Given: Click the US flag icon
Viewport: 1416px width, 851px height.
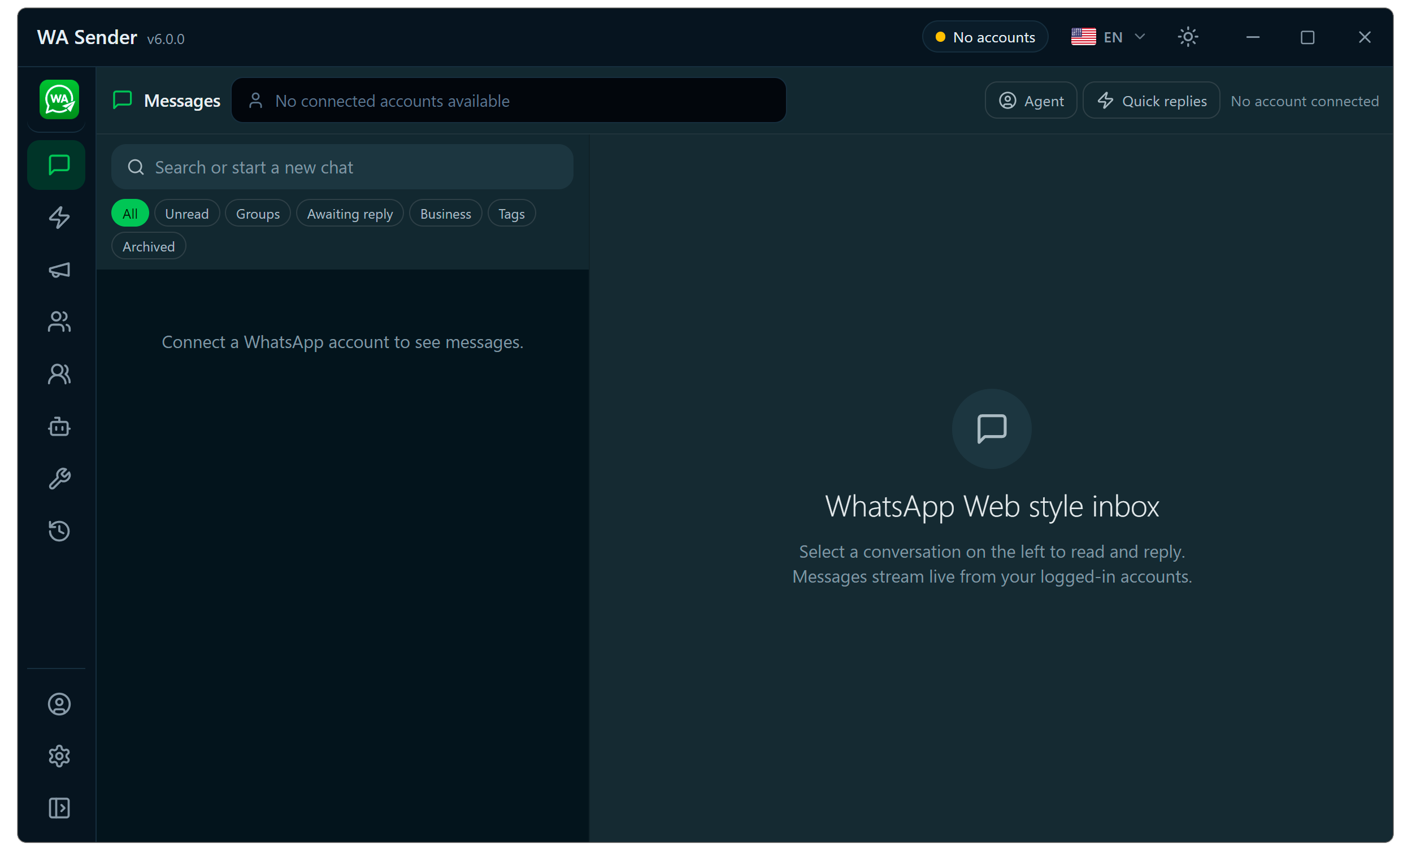Looking at the screenshot, I should (1084, 37).
